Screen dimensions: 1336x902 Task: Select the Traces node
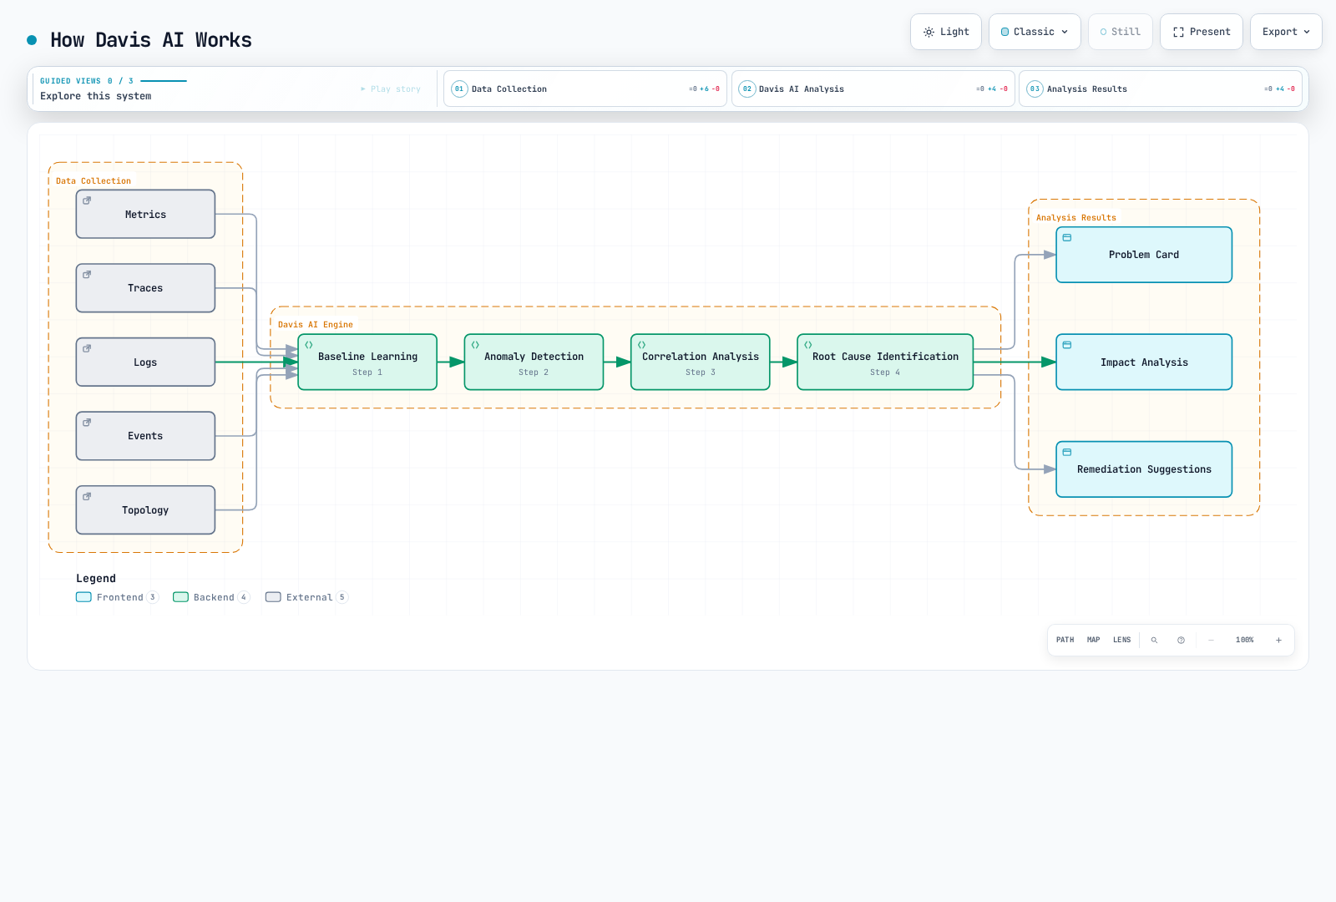pos(145,288)
